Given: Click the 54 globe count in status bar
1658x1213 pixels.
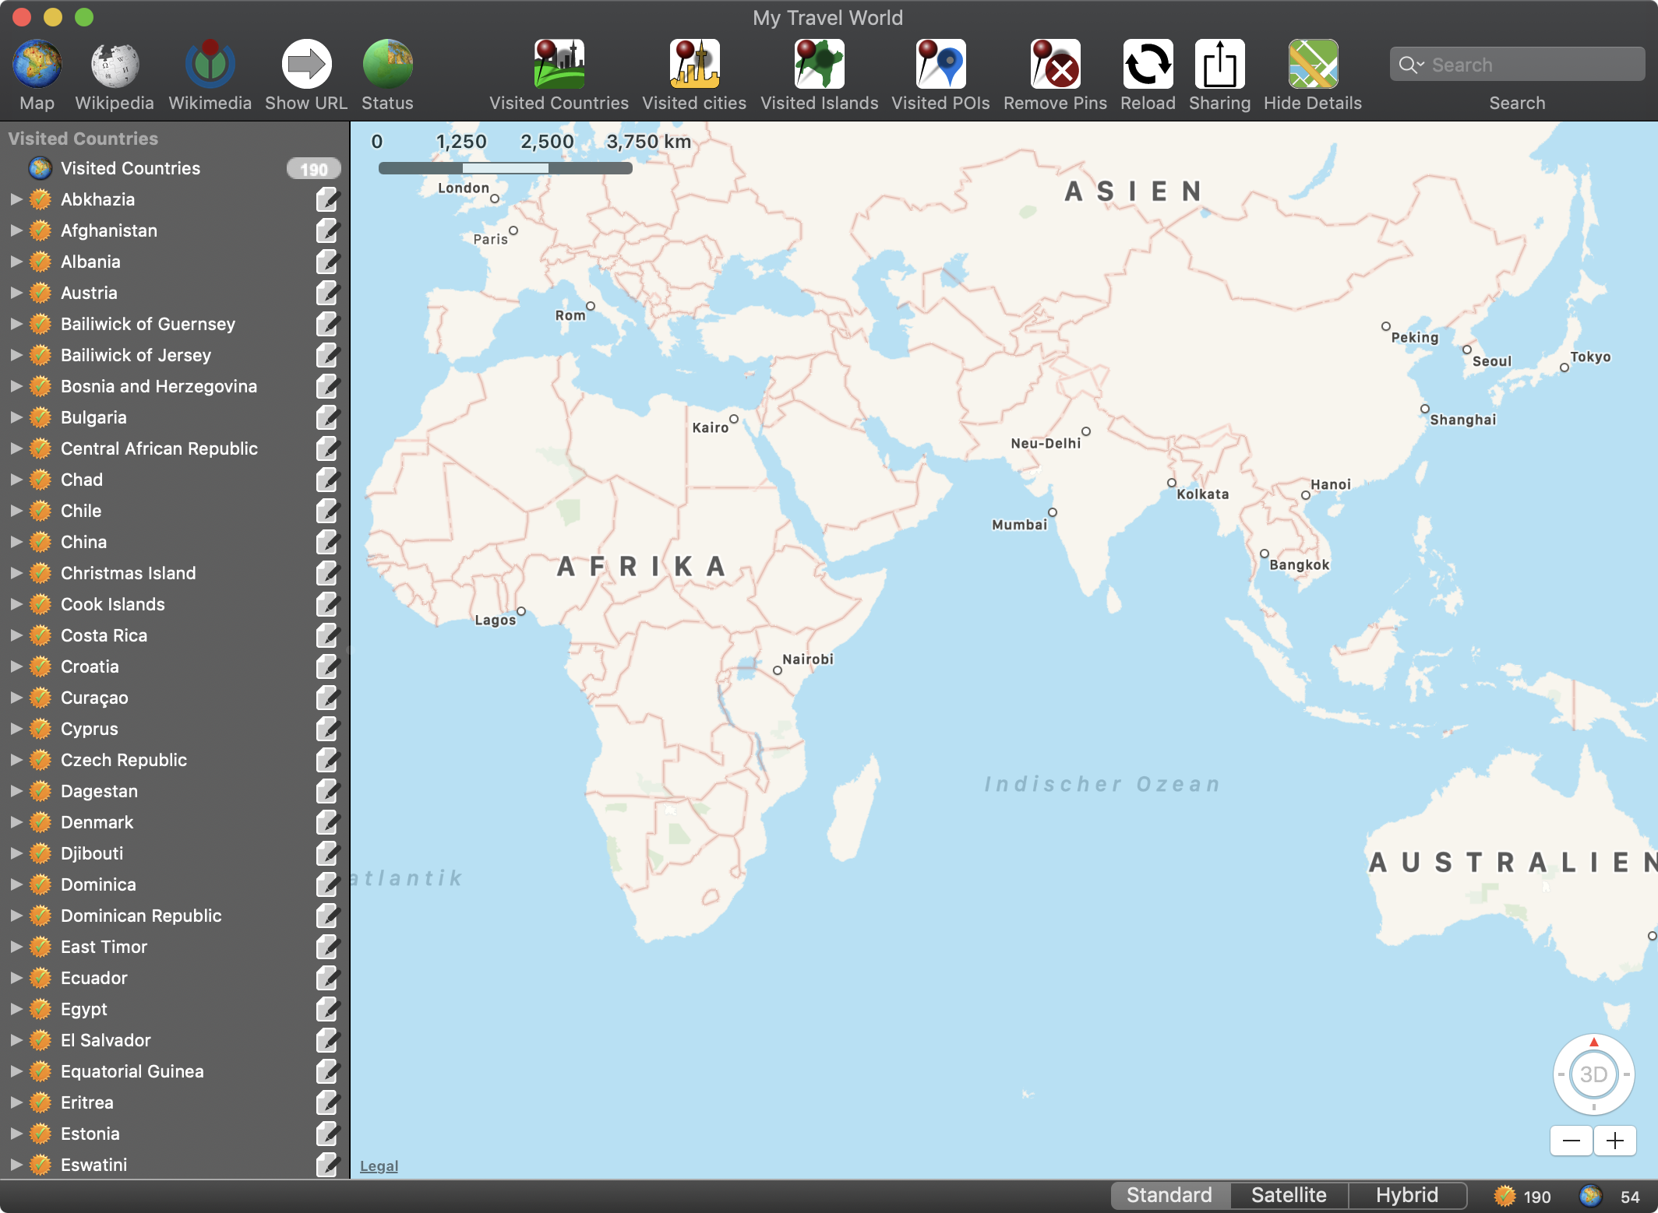Looking at the screenshot, I should [1629, 1197].
